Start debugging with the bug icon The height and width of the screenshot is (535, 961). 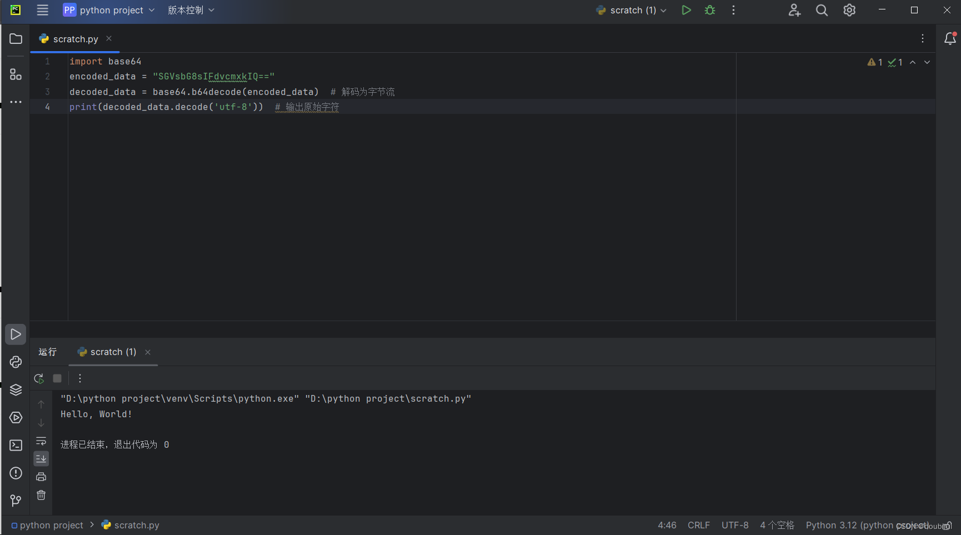[710, 10]
